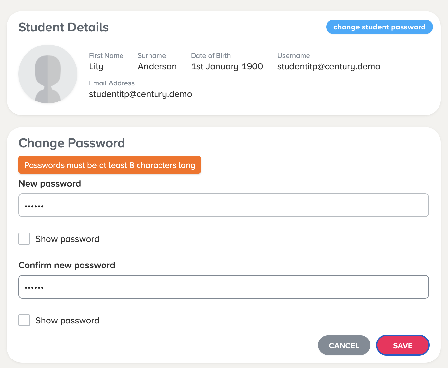Click the New password label
Image resolution: width=448 pixels, height=368 pixels.
click(50, 184)
